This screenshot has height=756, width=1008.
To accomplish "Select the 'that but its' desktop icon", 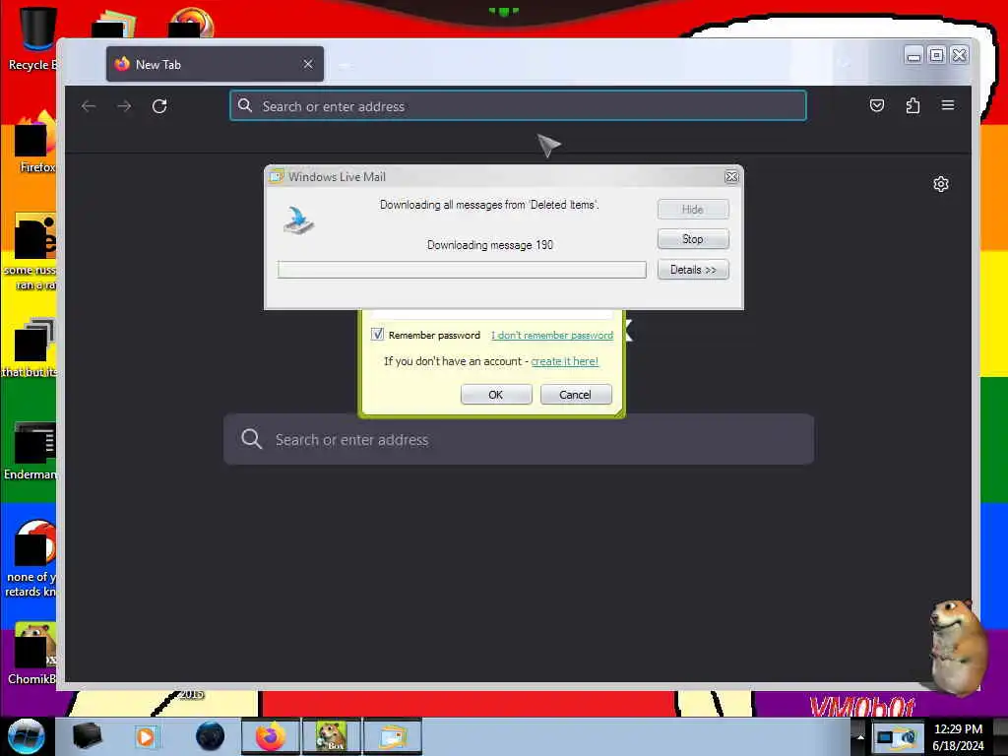I will click(x=31, y=347).
